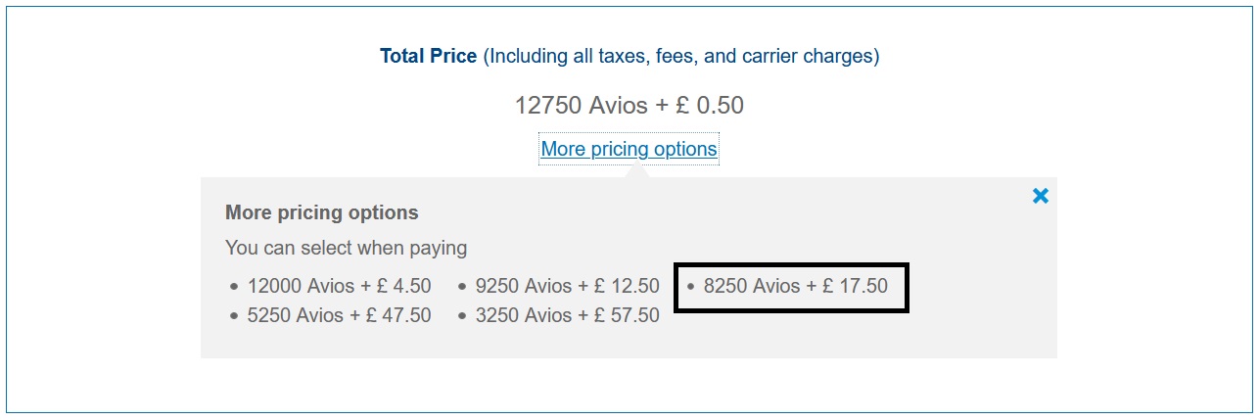1259x420 pixels.
Task: Click the bullet beside 8250 Avios
Action: [690, 287]
